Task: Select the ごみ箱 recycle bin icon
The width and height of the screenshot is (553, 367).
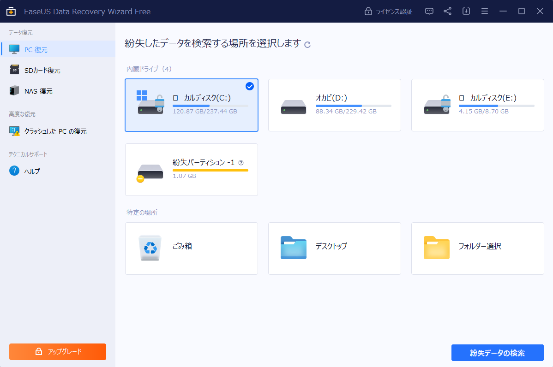Action: 150,248
